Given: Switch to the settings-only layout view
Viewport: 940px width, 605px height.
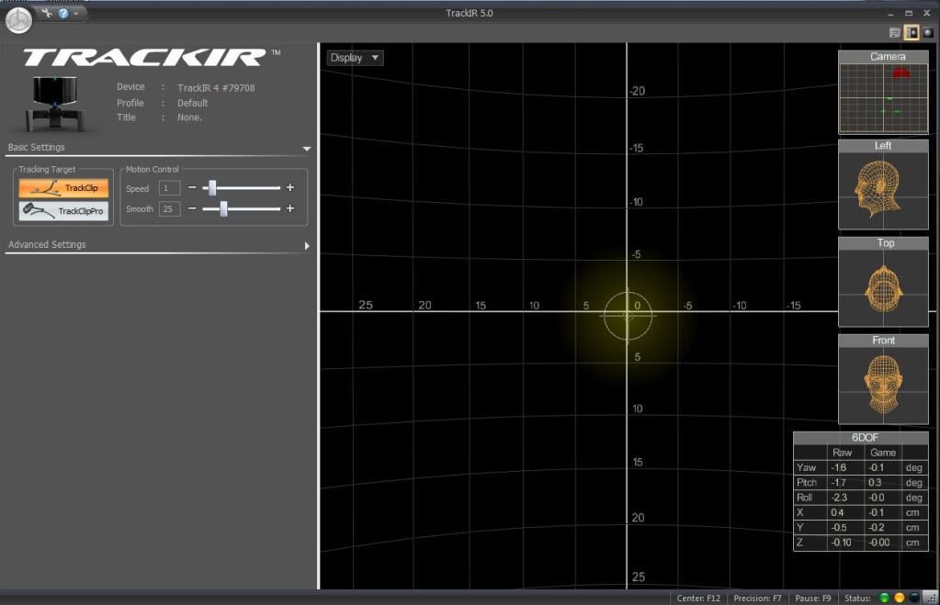Looking at the screenshot, I should [894, 33].
